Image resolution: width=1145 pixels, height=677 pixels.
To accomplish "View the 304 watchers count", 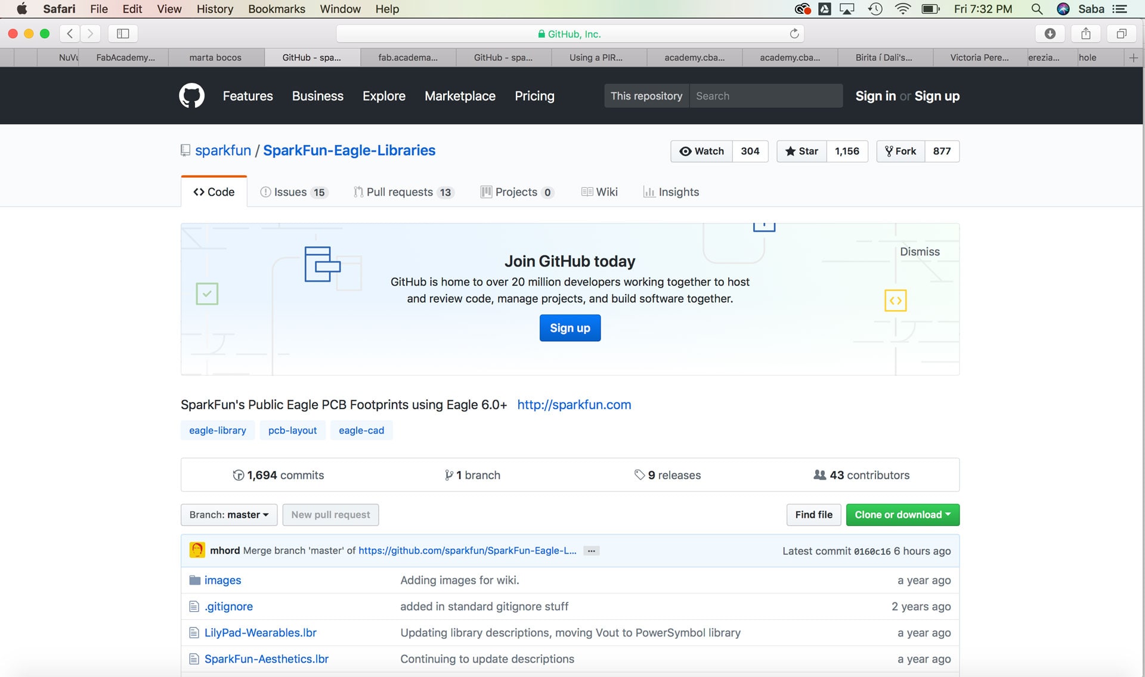I will coord(750,151).
